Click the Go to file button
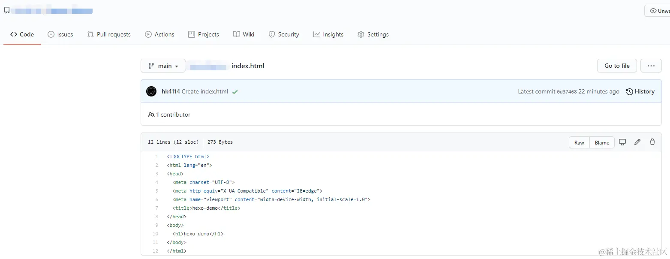670x259 pixels. 617,66
